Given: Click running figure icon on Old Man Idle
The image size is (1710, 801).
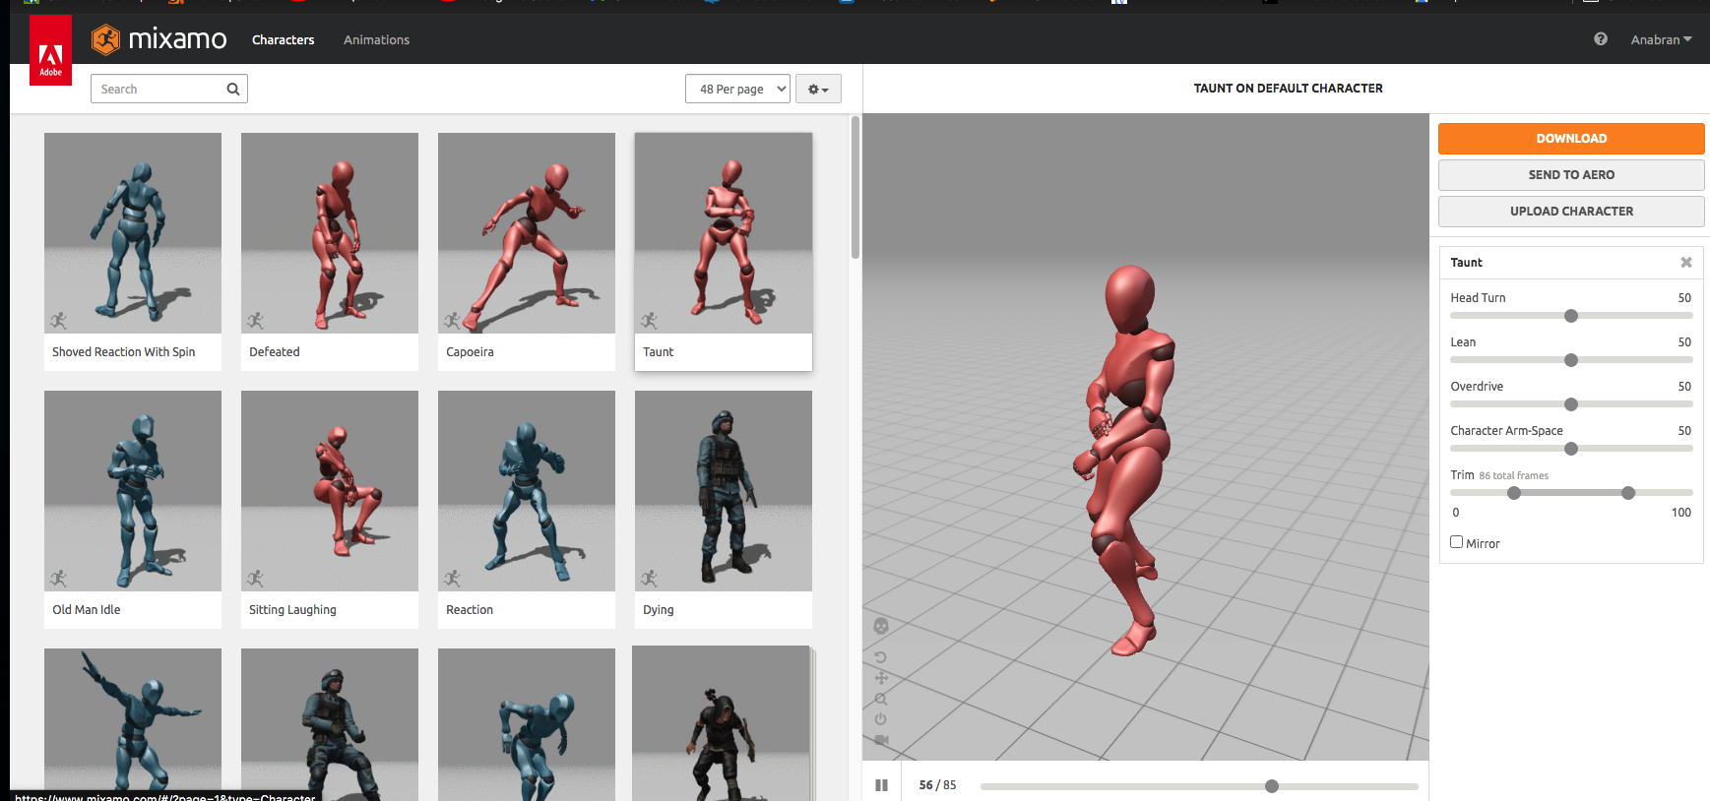Looking at the screenshot, I should point(58,579).
